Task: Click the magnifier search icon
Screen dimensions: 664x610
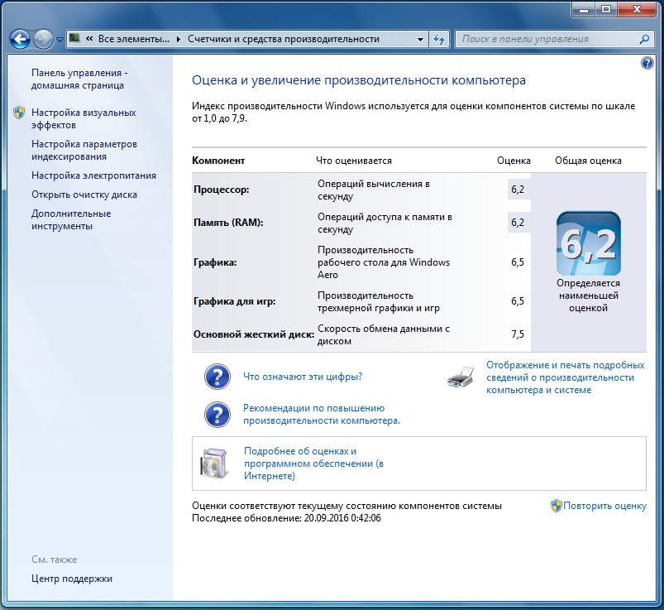Action: 644,39
